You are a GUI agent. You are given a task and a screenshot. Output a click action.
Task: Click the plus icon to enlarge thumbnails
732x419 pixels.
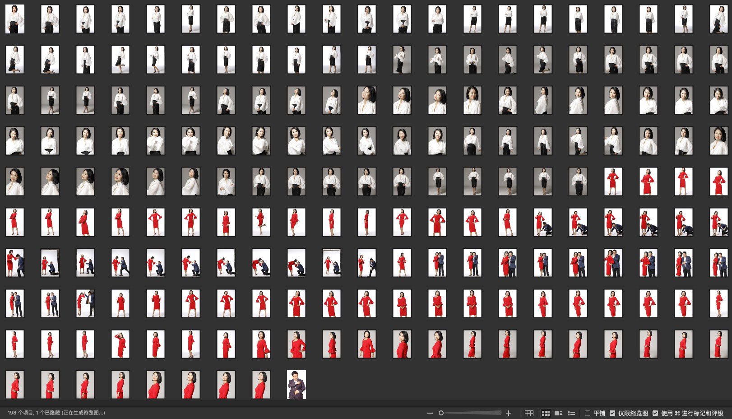click(x=509, y=413)
